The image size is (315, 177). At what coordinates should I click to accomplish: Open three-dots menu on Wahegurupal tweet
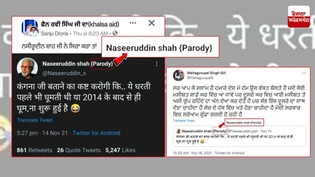304,73
